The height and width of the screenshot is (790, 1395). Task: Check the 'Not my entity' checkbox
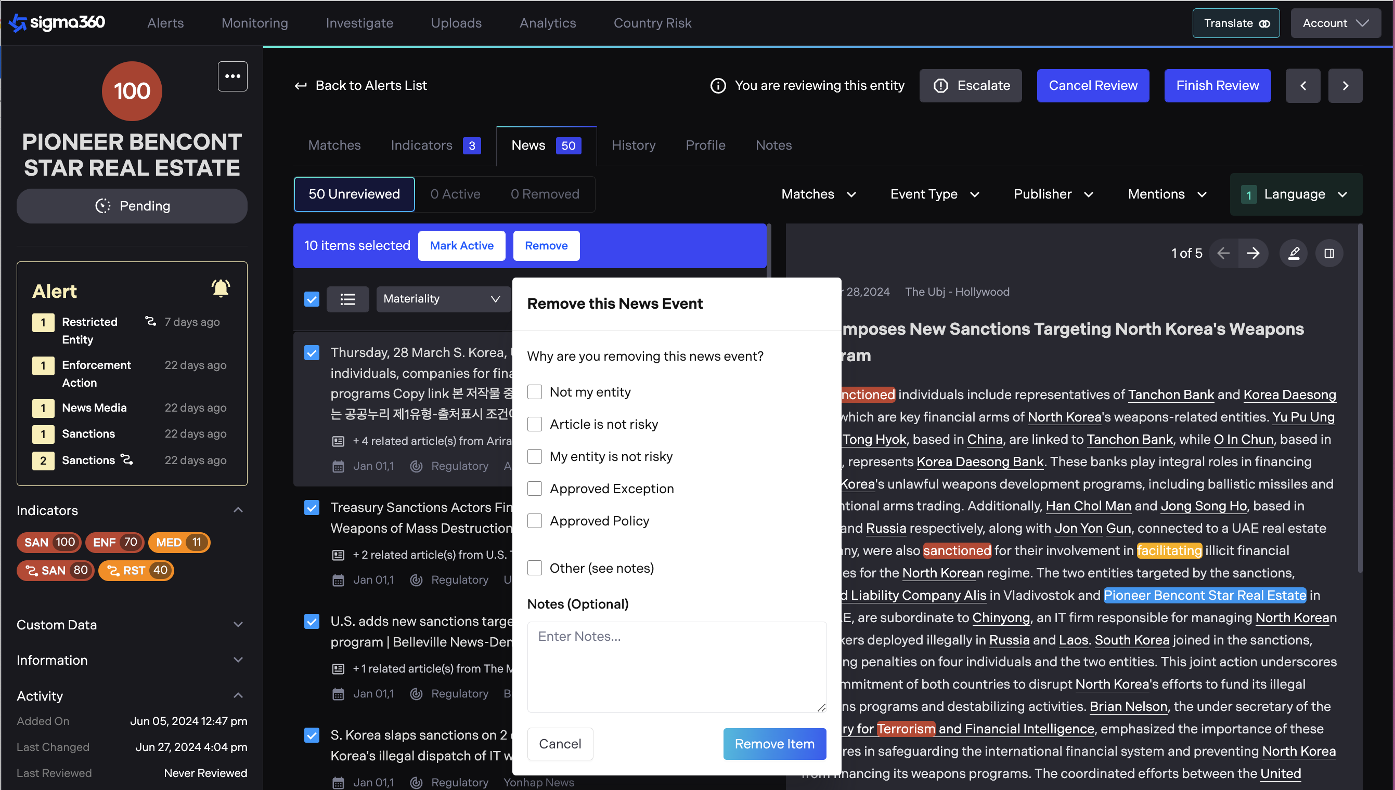coord(534,392)
